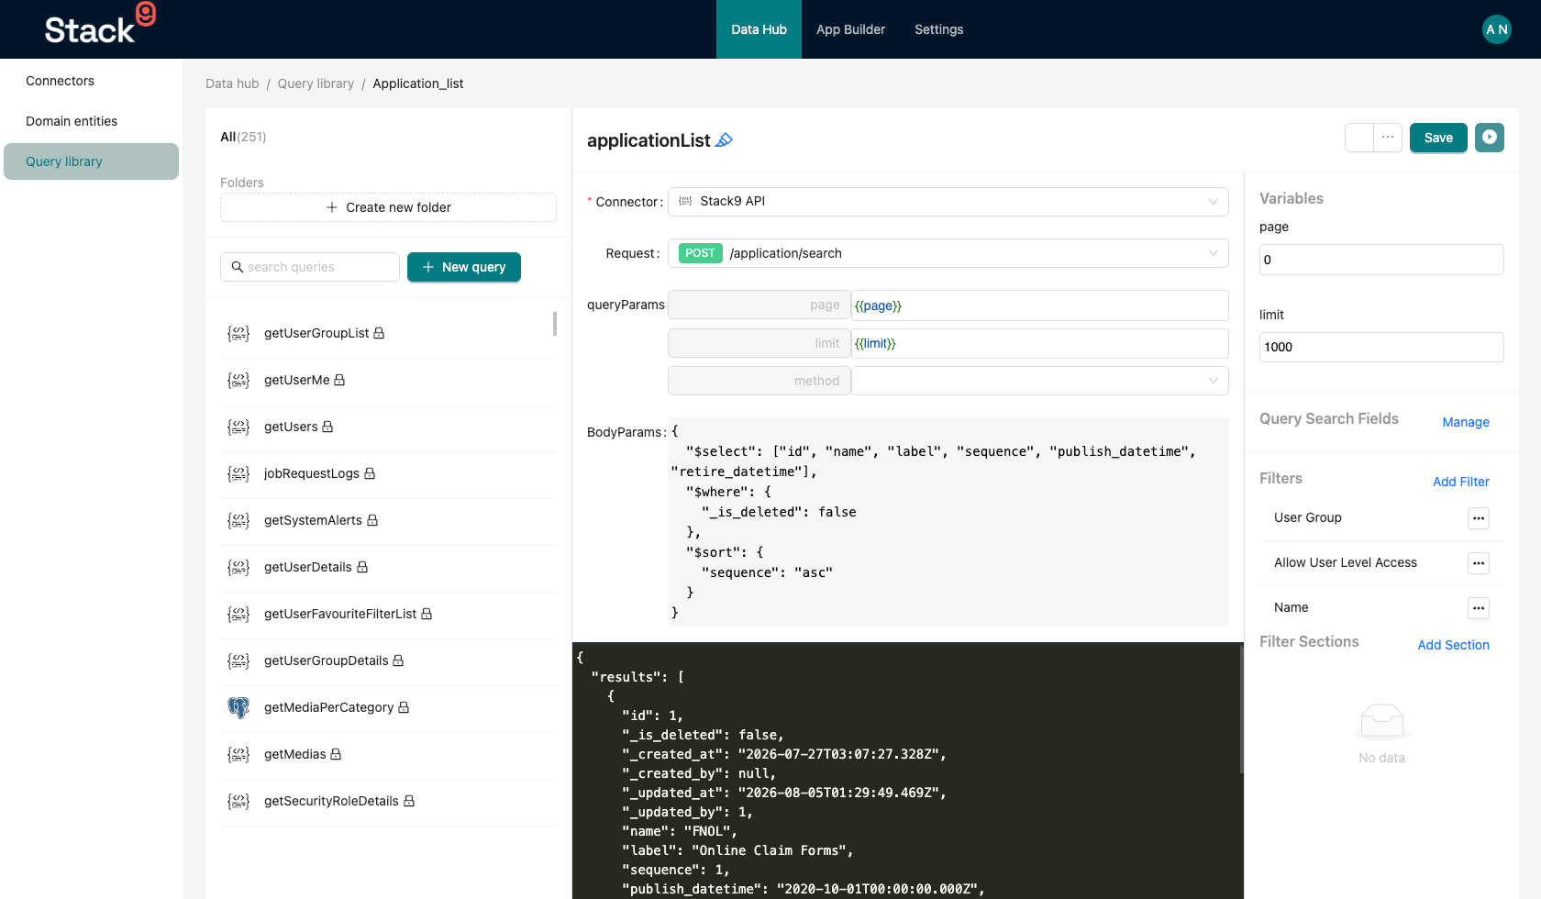Click the lock icon next to getUserMe
Screen dimensions: 1541x899
coord(339,380)
